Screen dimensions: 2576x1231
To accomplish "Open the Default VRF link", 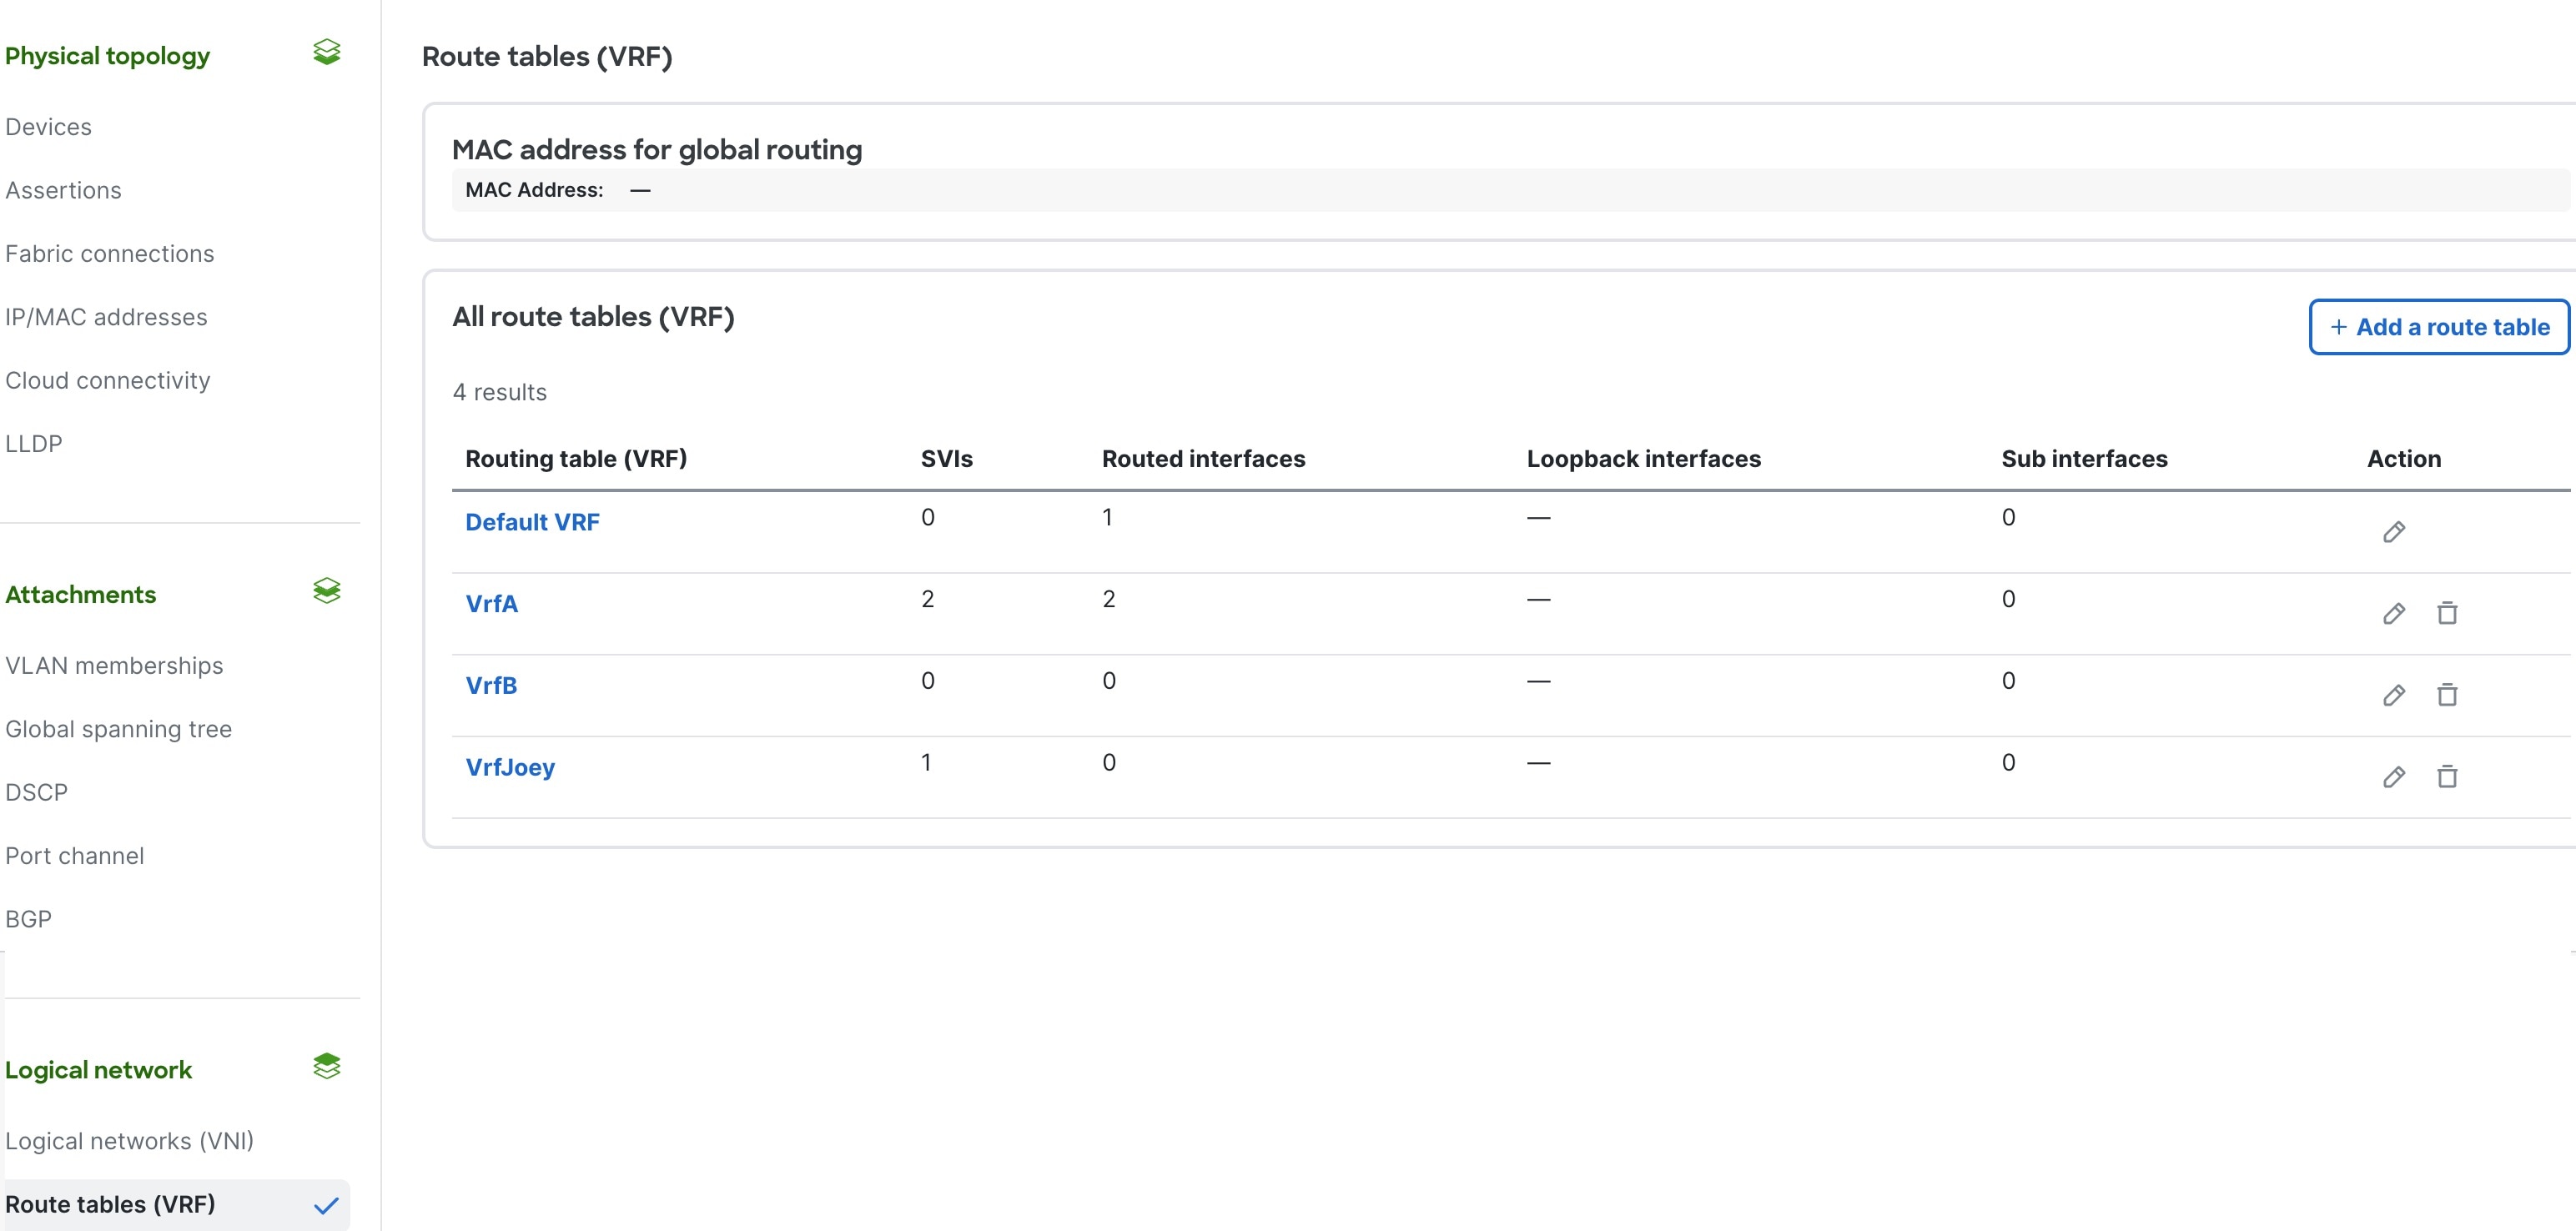I will (532, 522).
